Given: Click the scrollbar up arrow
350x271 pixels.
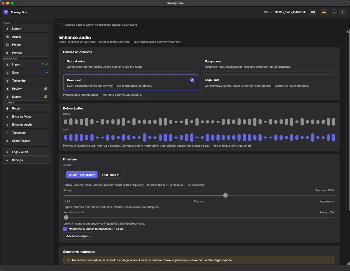Looking at the screenshot, I should [348, 31].
